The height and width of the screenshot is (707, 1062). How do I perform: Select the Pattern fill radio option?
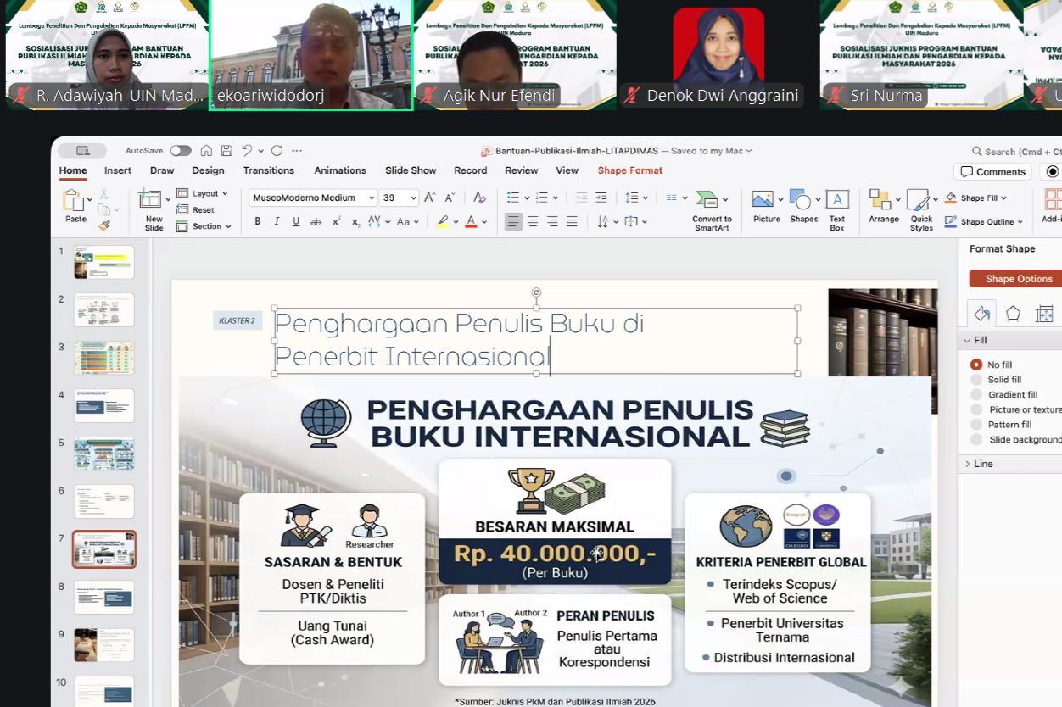tap(977, 425)
